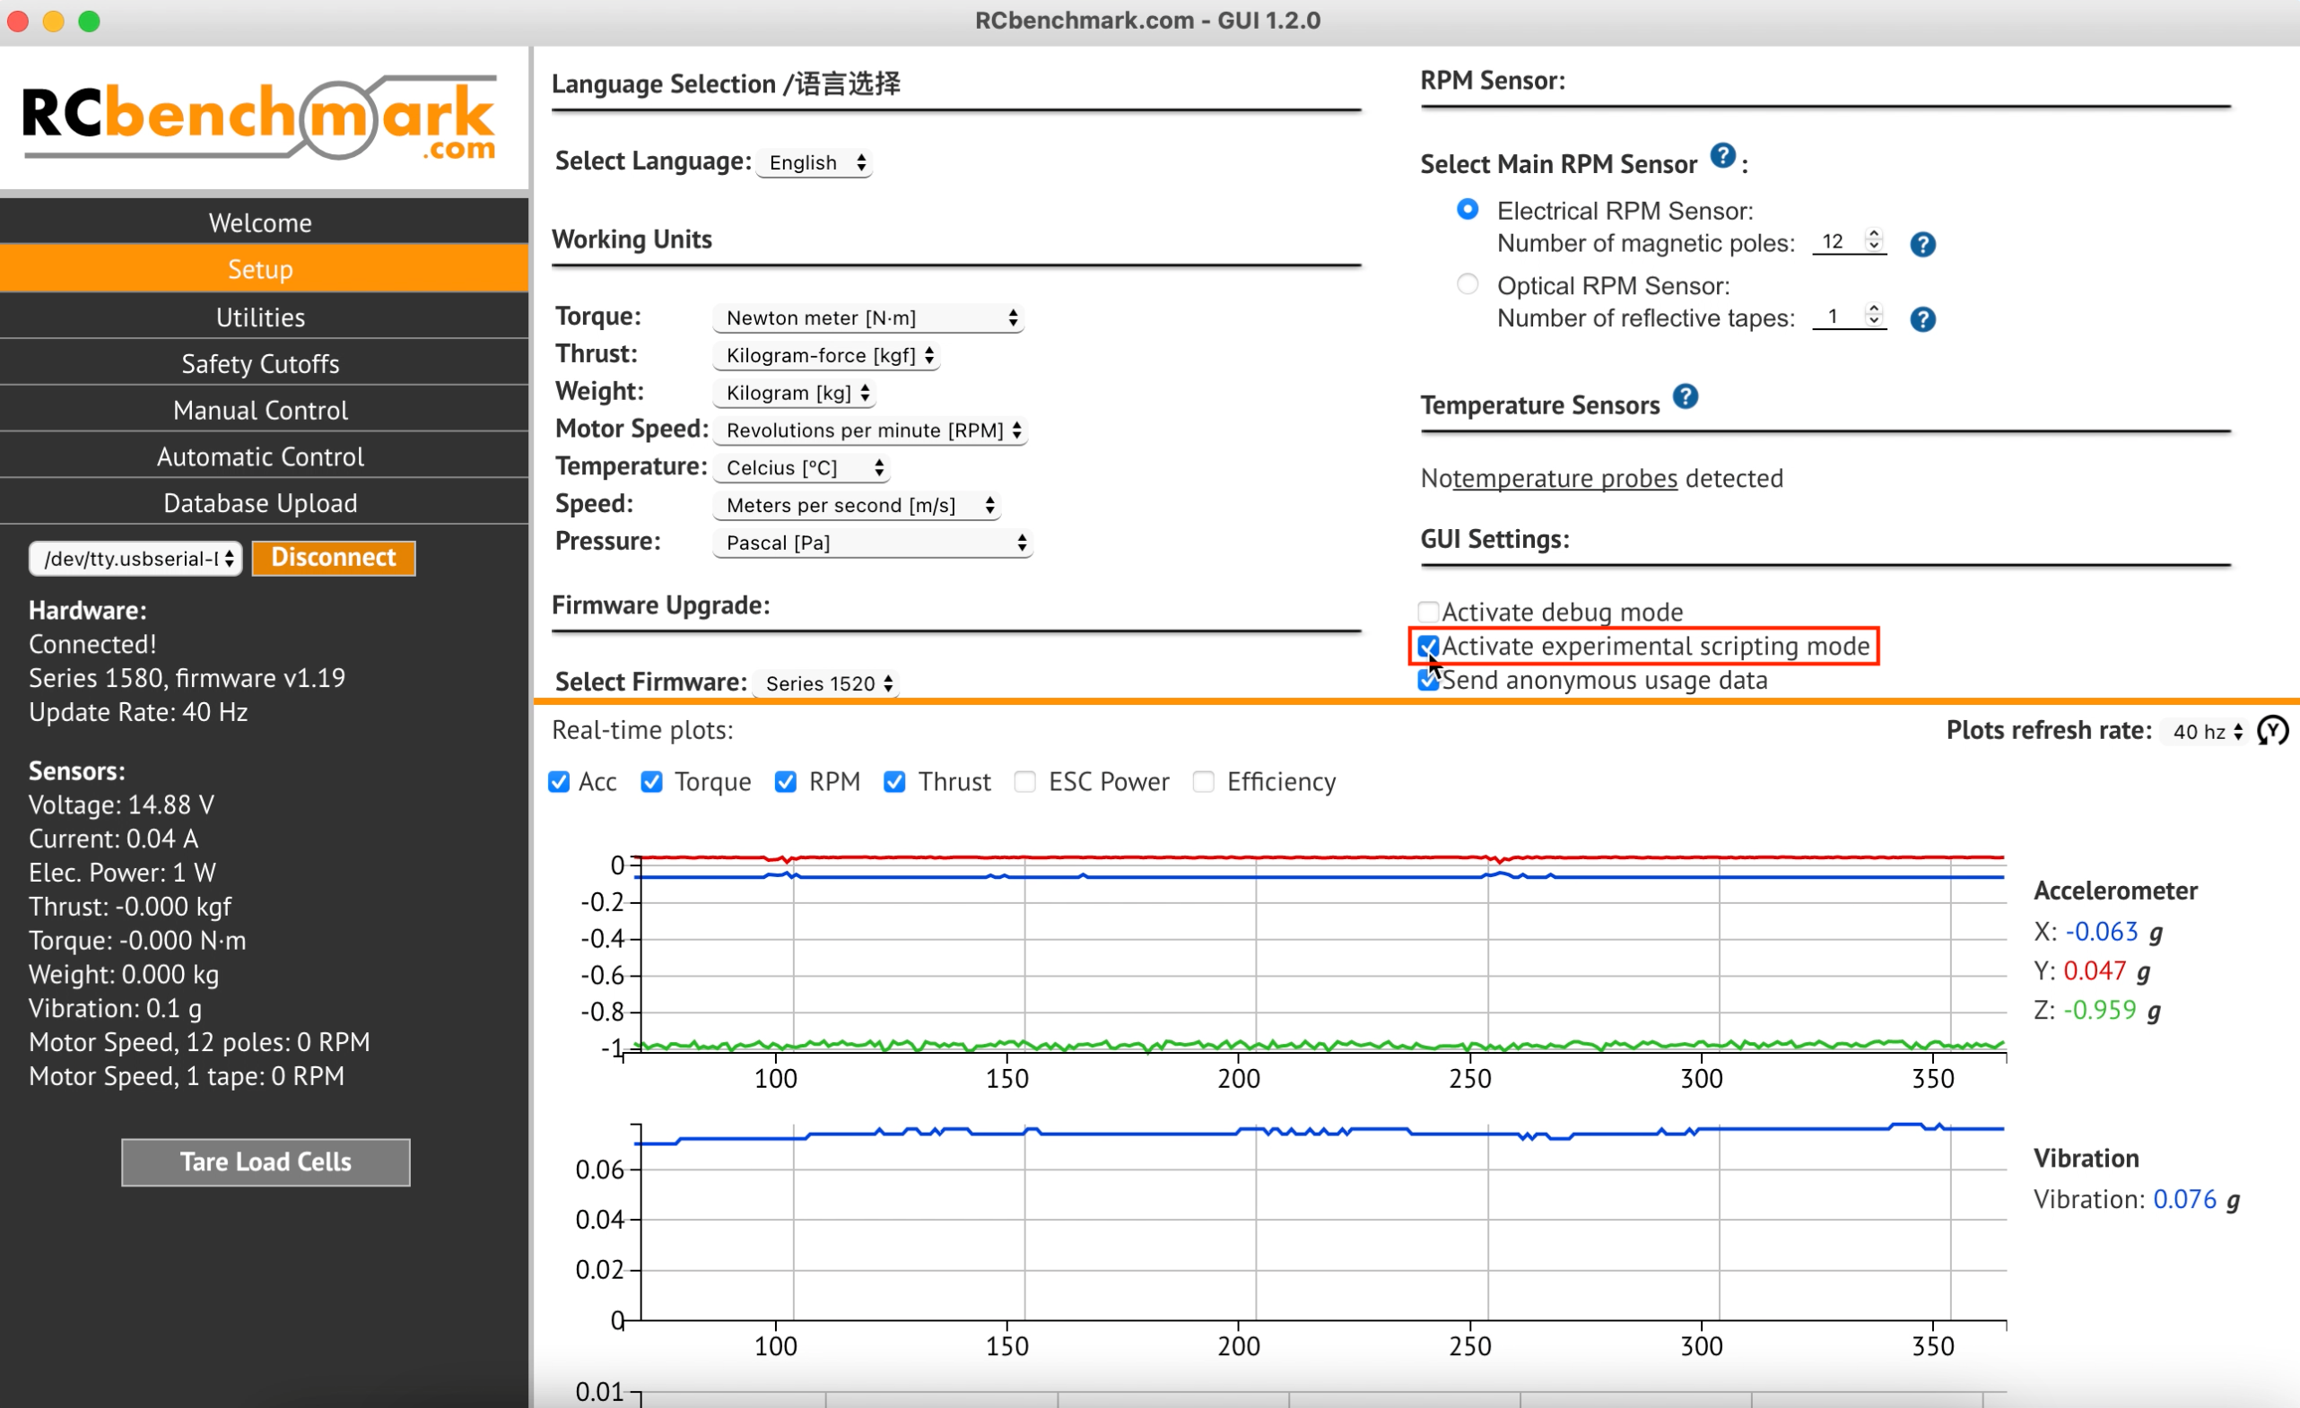Disable Send anonymous usage data
This screenshot has width=2300, height=1408.
point(1427,680)
